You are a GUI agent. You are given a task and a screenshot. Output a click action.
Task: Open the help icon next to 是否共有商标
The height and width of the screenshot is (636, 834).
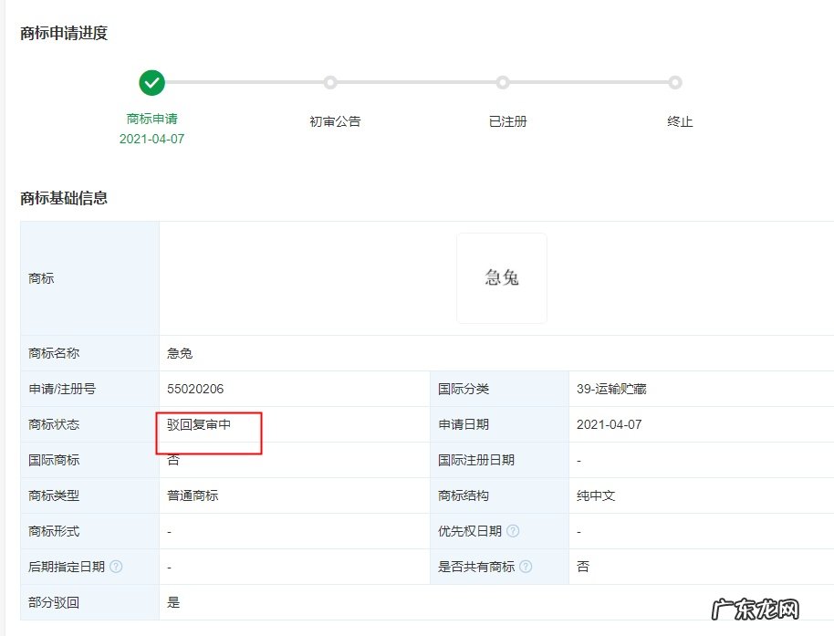click(x=526, y=567)
